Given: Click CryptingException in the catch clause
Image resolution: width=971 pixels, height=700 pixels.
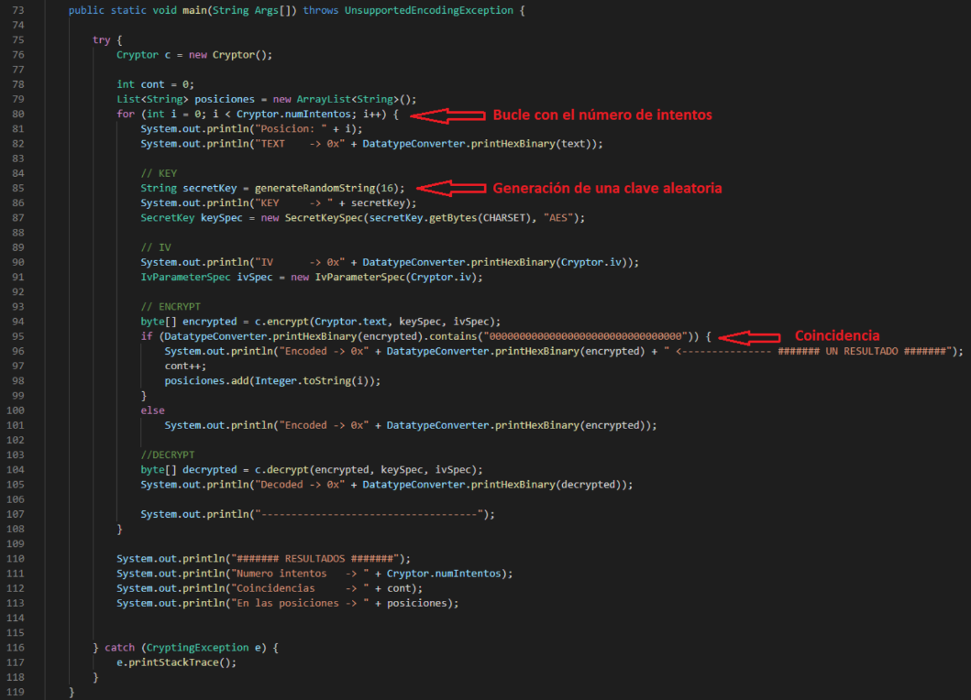Looking at the screenshot, I should pyautogui.click(x=197, y=648).
